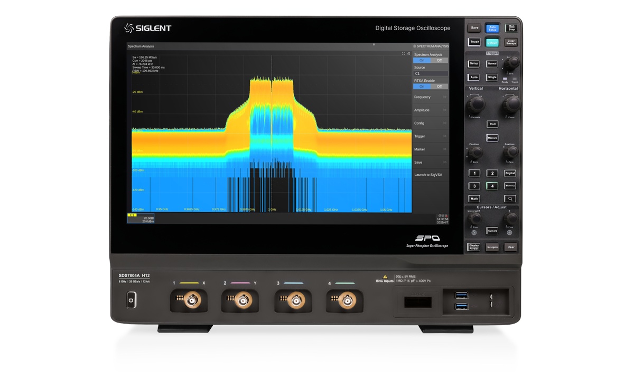Click the clock date status area
The width and height of the screenshot is (634, 388).
pos(443,219)
